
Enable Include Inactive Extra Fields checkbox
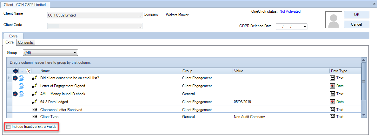[9, 127]
